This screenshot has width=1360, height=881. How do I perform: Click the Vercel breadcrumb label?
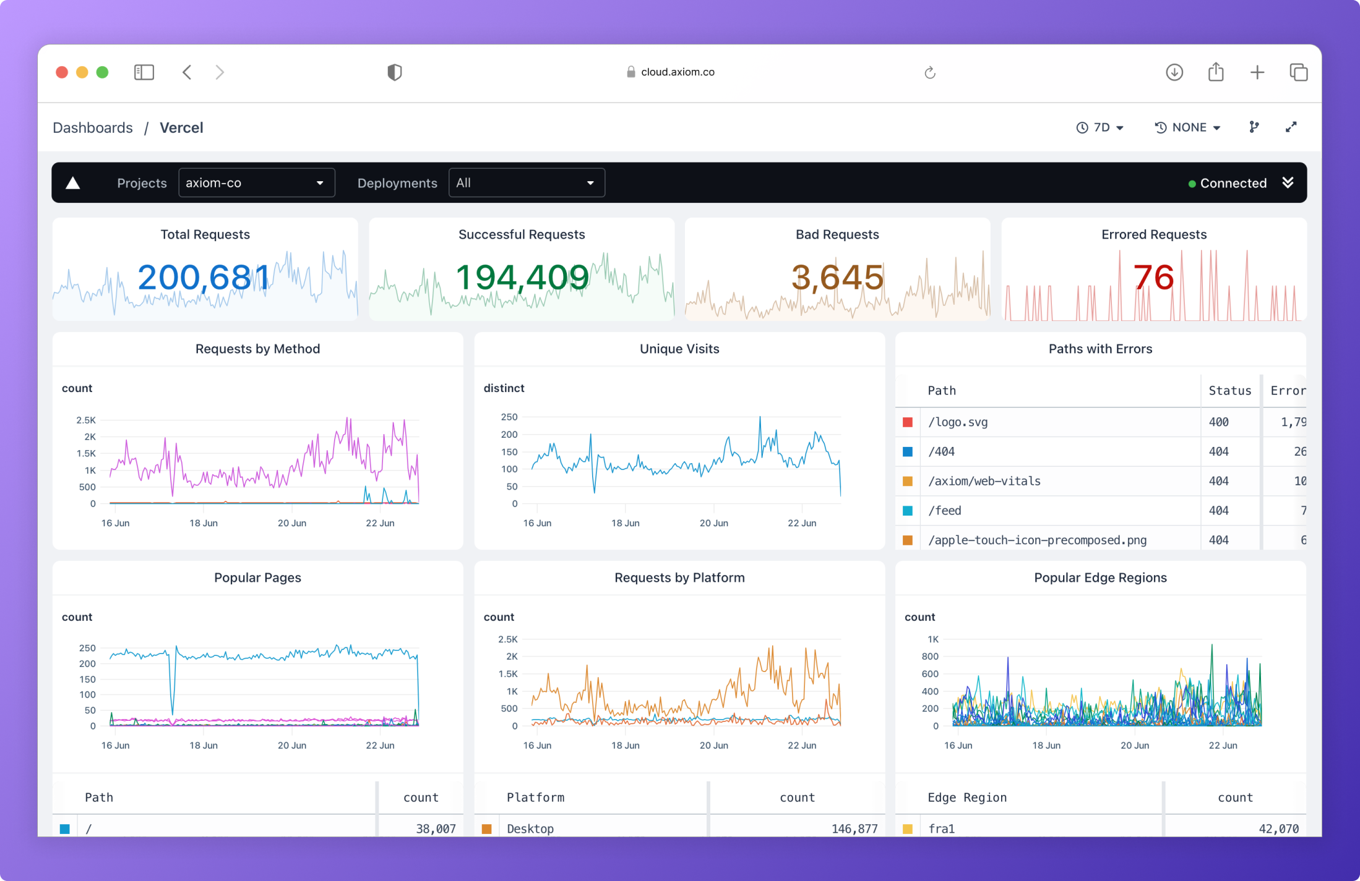(181, 127)
